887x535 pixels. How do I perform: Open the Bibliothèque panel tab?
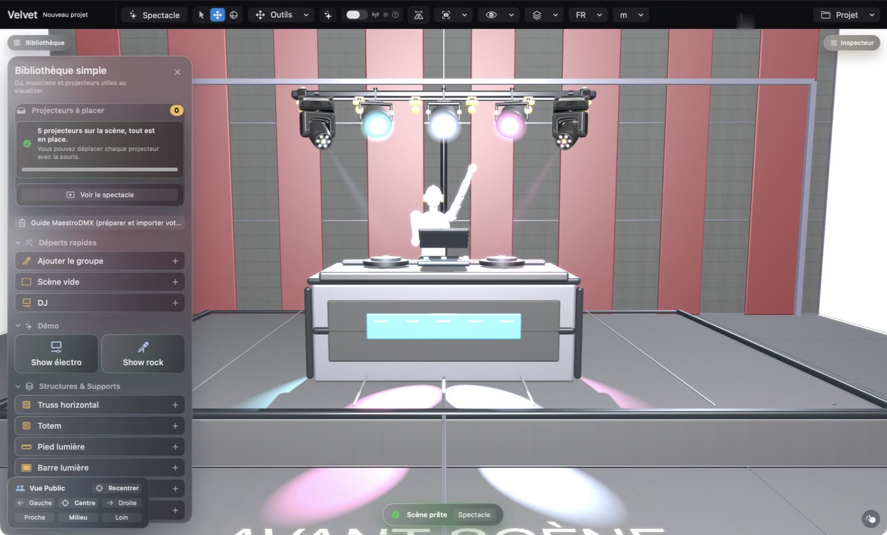click(39, 43)
